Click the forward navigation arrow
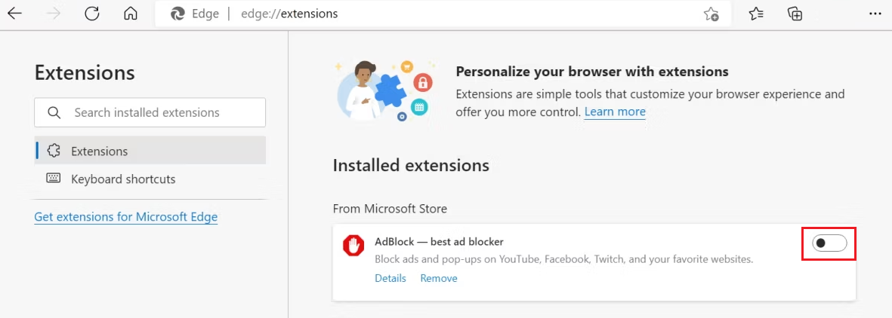The image size is (892, 318). tap(54, 14)
